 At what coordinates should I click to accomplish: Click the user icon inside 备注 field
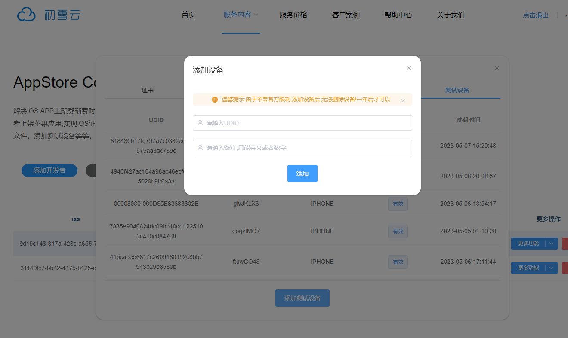[200, 148]
